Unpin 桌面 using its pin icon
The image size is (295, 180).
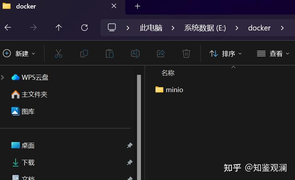point(130,145)
